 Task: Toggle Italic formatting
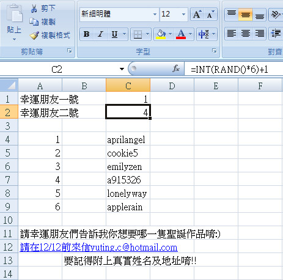pos(100,34)
